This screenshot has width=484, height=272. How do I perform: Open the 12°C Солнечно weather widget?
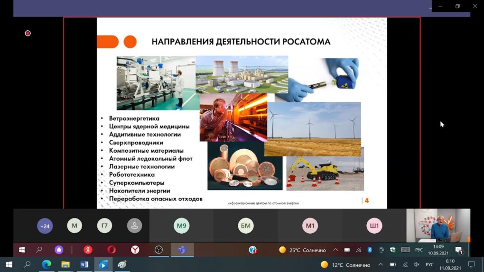pyautogui.click(x=345, y=264)
